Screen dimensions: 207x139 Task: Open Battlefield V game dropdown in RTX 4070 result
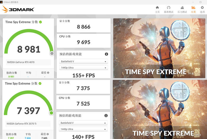click(x=83, y=61)
